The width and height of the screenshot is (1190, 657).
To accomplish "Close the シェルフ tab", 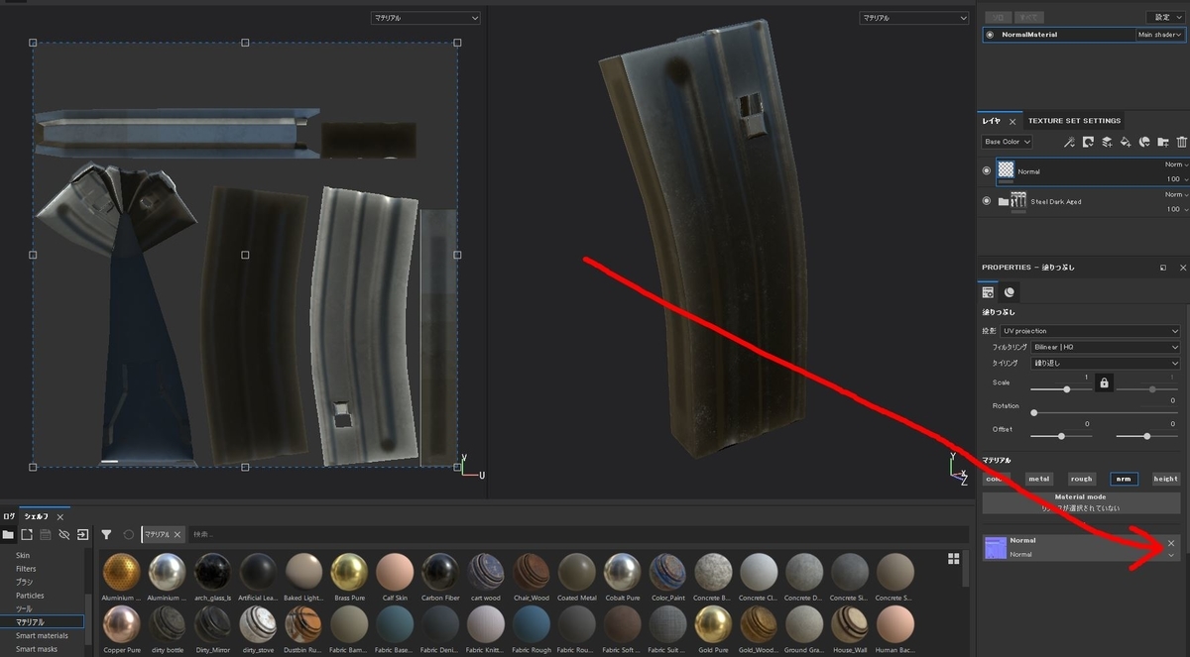I will (59, 516).
